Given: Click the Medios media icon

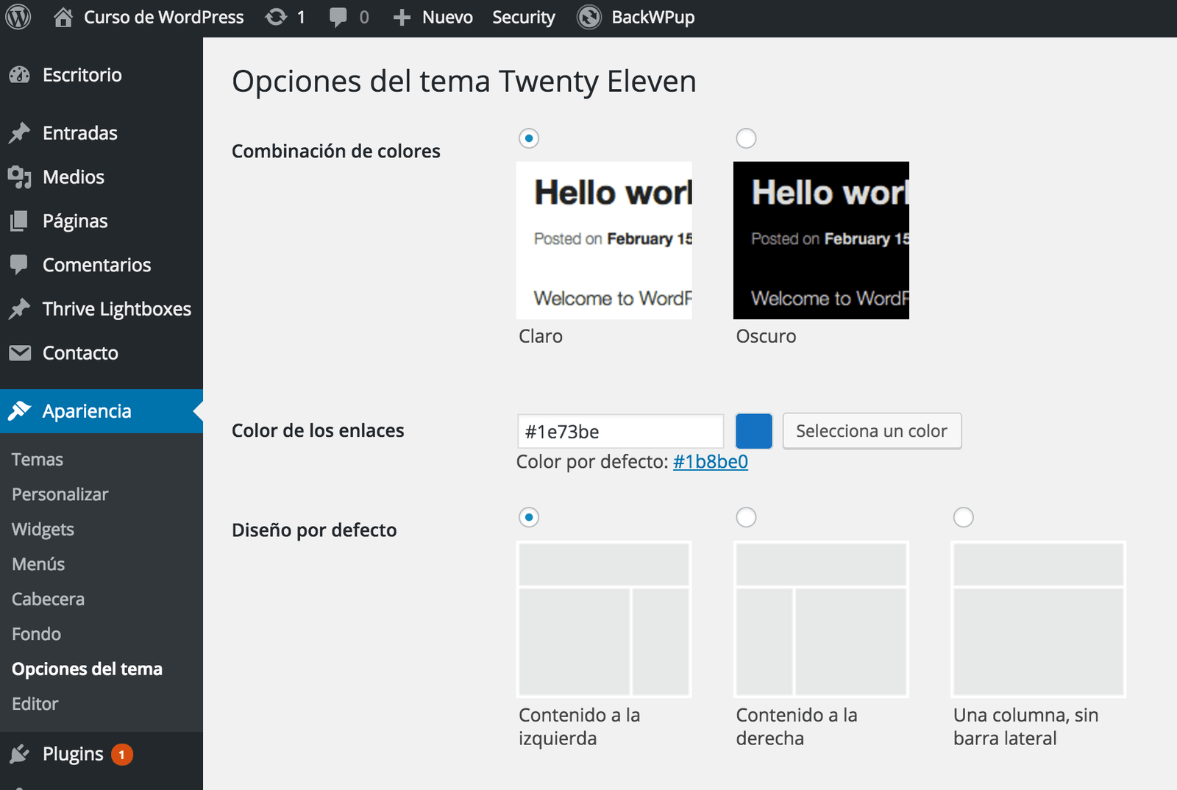Looking at the screenshot, I should (20, 177).
